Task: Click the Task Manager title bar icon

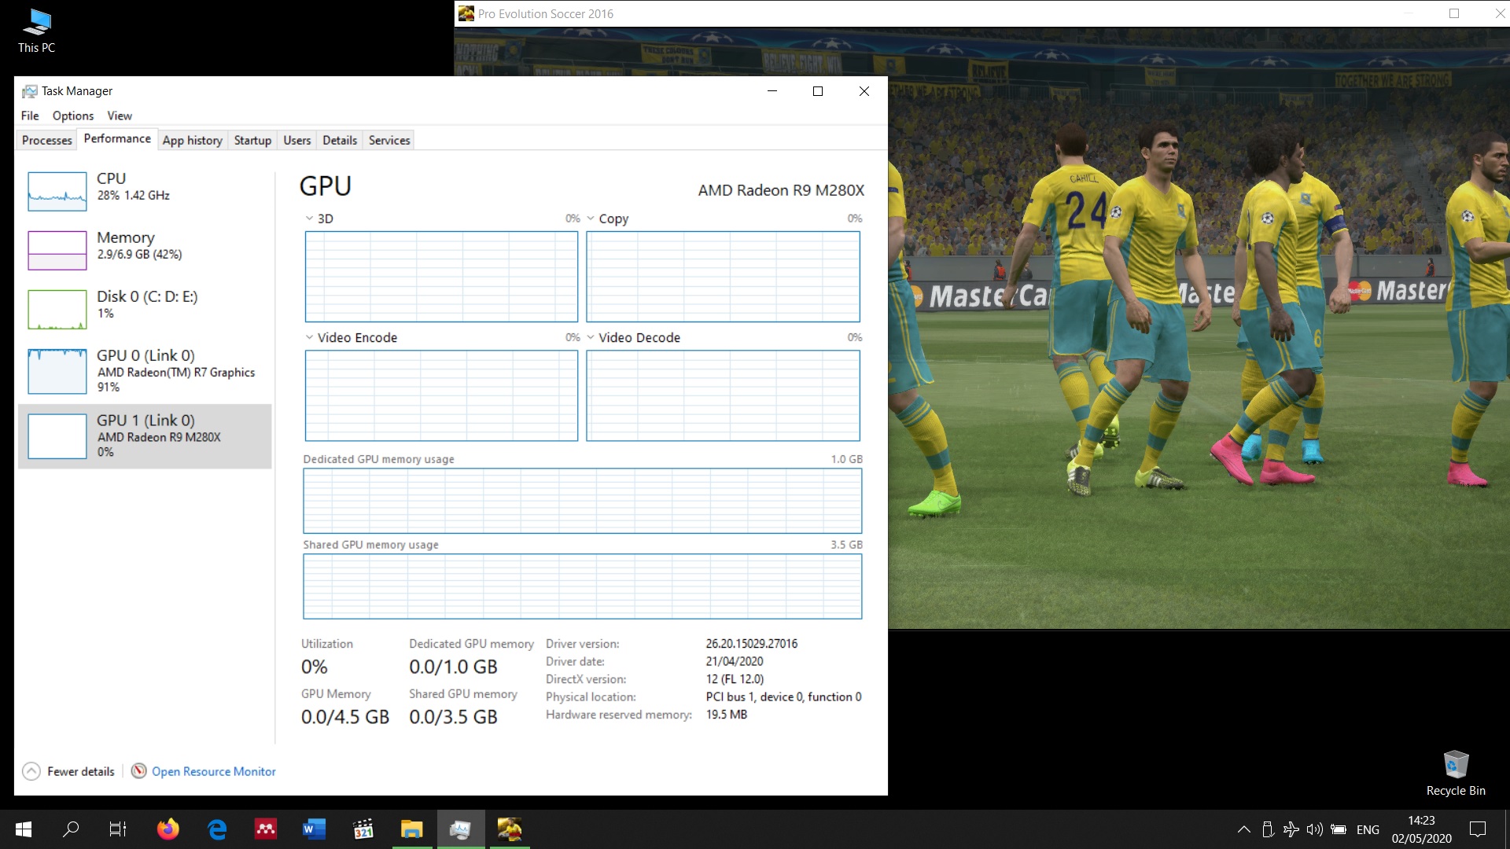Action: 30,91
